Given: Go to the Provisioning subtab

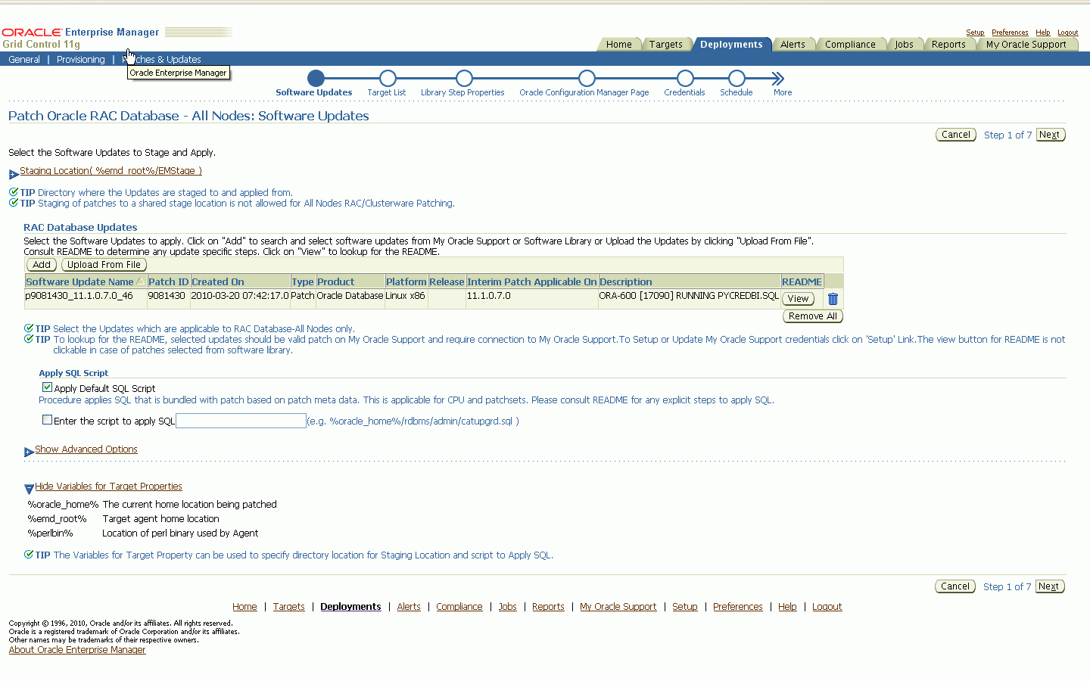Looking at the screenshot, I should click(80, 59).
